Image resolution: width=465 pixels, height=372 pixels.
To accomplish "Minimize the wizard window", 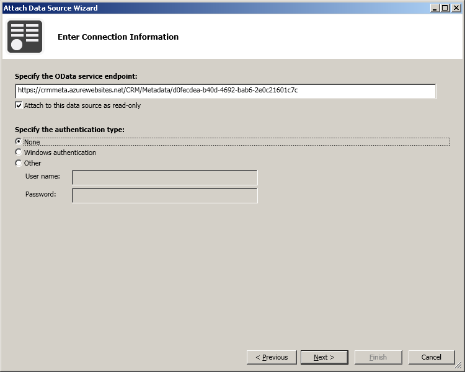I will pos(435,8).
